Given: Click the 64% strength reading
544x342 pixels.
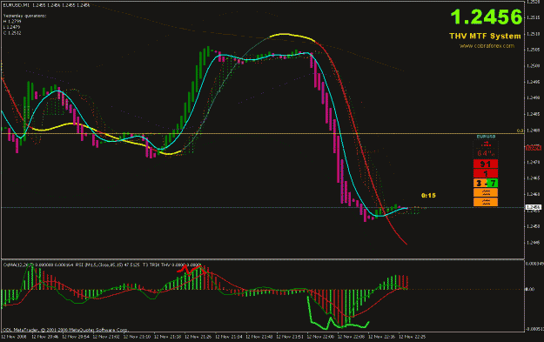Looking at the screenshot, I should coord(485,153).
